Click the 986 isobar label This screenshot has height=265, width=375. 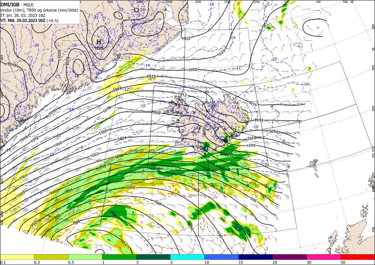pyautogui.click(x=128, y=207)
